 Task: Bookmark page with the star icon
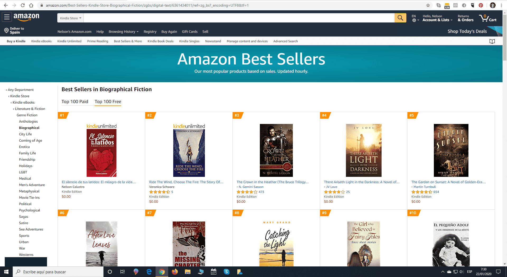pyautogui.click(x=428, y=5)
